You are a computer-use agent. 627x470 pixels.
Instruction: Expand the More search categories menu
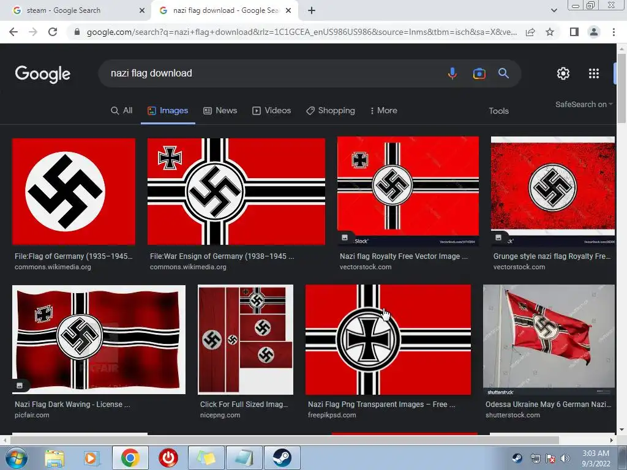[383, 111]
